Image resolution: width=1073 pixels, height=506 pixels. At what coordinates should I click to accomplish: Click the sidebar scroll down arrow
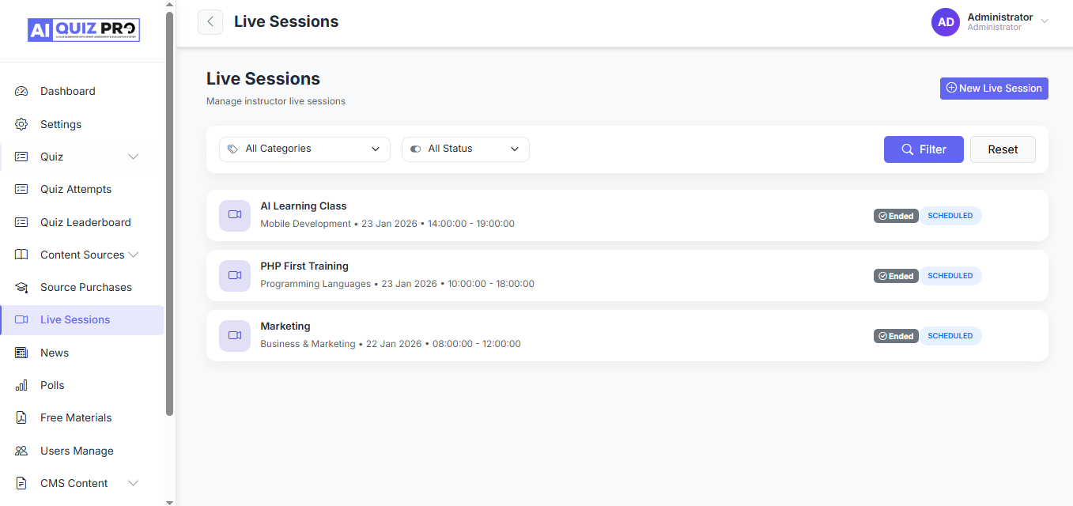point(170,501)
